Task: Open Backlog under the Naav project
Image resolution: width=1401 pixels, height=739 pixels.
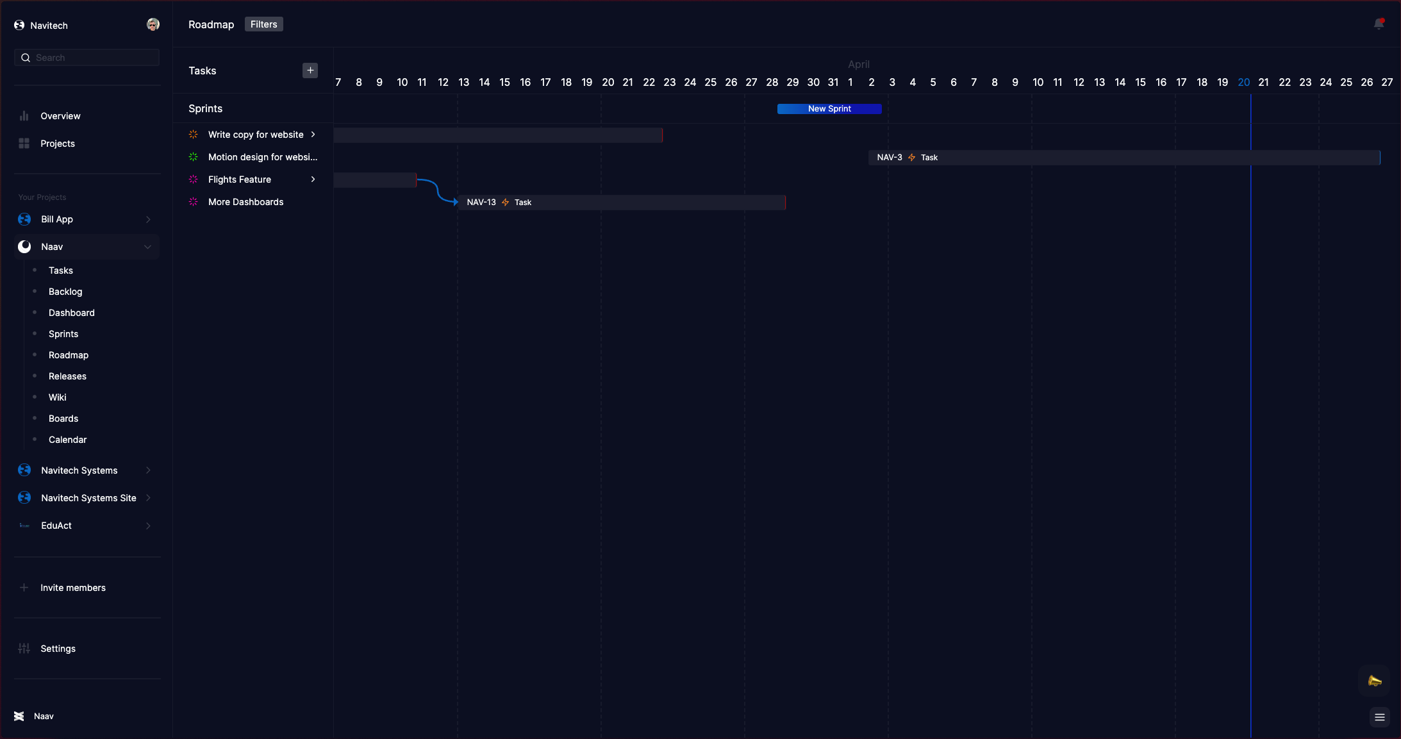Action: pyautogui.click(x=65, y=292)
